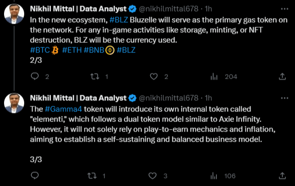The height and width of the screenshot is (186, 295).
Task: Open Nikhil Mittal's avatar on first tweet
Action: point(14,14)
